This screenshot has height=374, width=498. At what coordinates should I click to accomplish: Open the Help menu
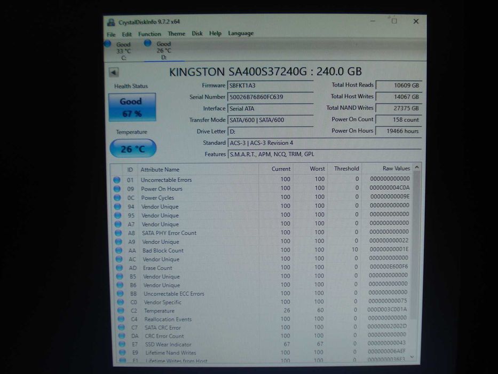click(x=215, y=33)
